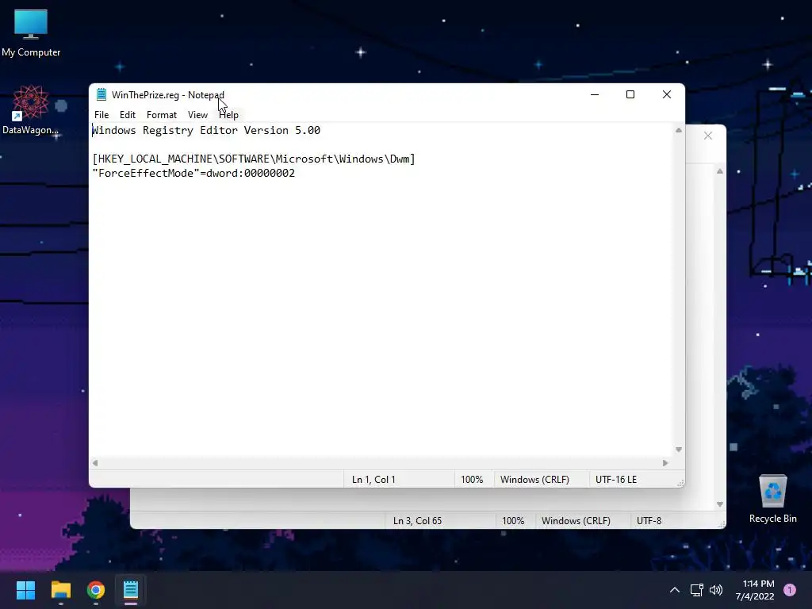Viewport: 812px width, 609px height.
Task: Click the WinThePrize.reg - Notepad title text
Action: point(168,95)
